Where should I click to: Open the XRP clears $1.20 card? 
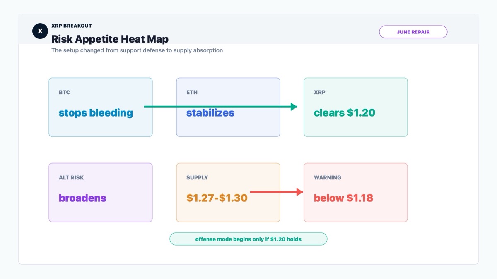[x=356, y=107]
